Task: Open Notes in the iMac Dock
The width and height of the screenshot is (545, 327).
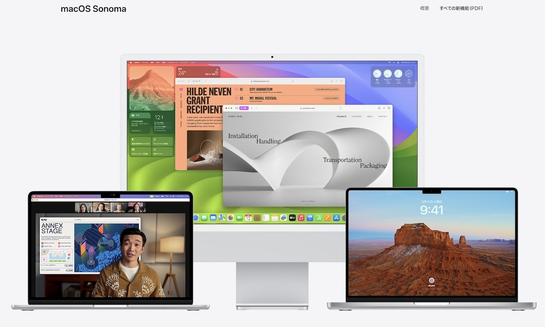Action: point(275,218)
